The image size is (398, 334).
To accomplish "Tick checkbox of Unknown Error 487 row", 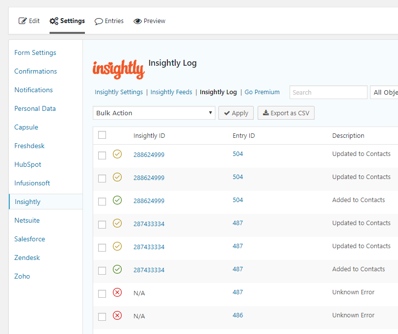I will point(102,294).
